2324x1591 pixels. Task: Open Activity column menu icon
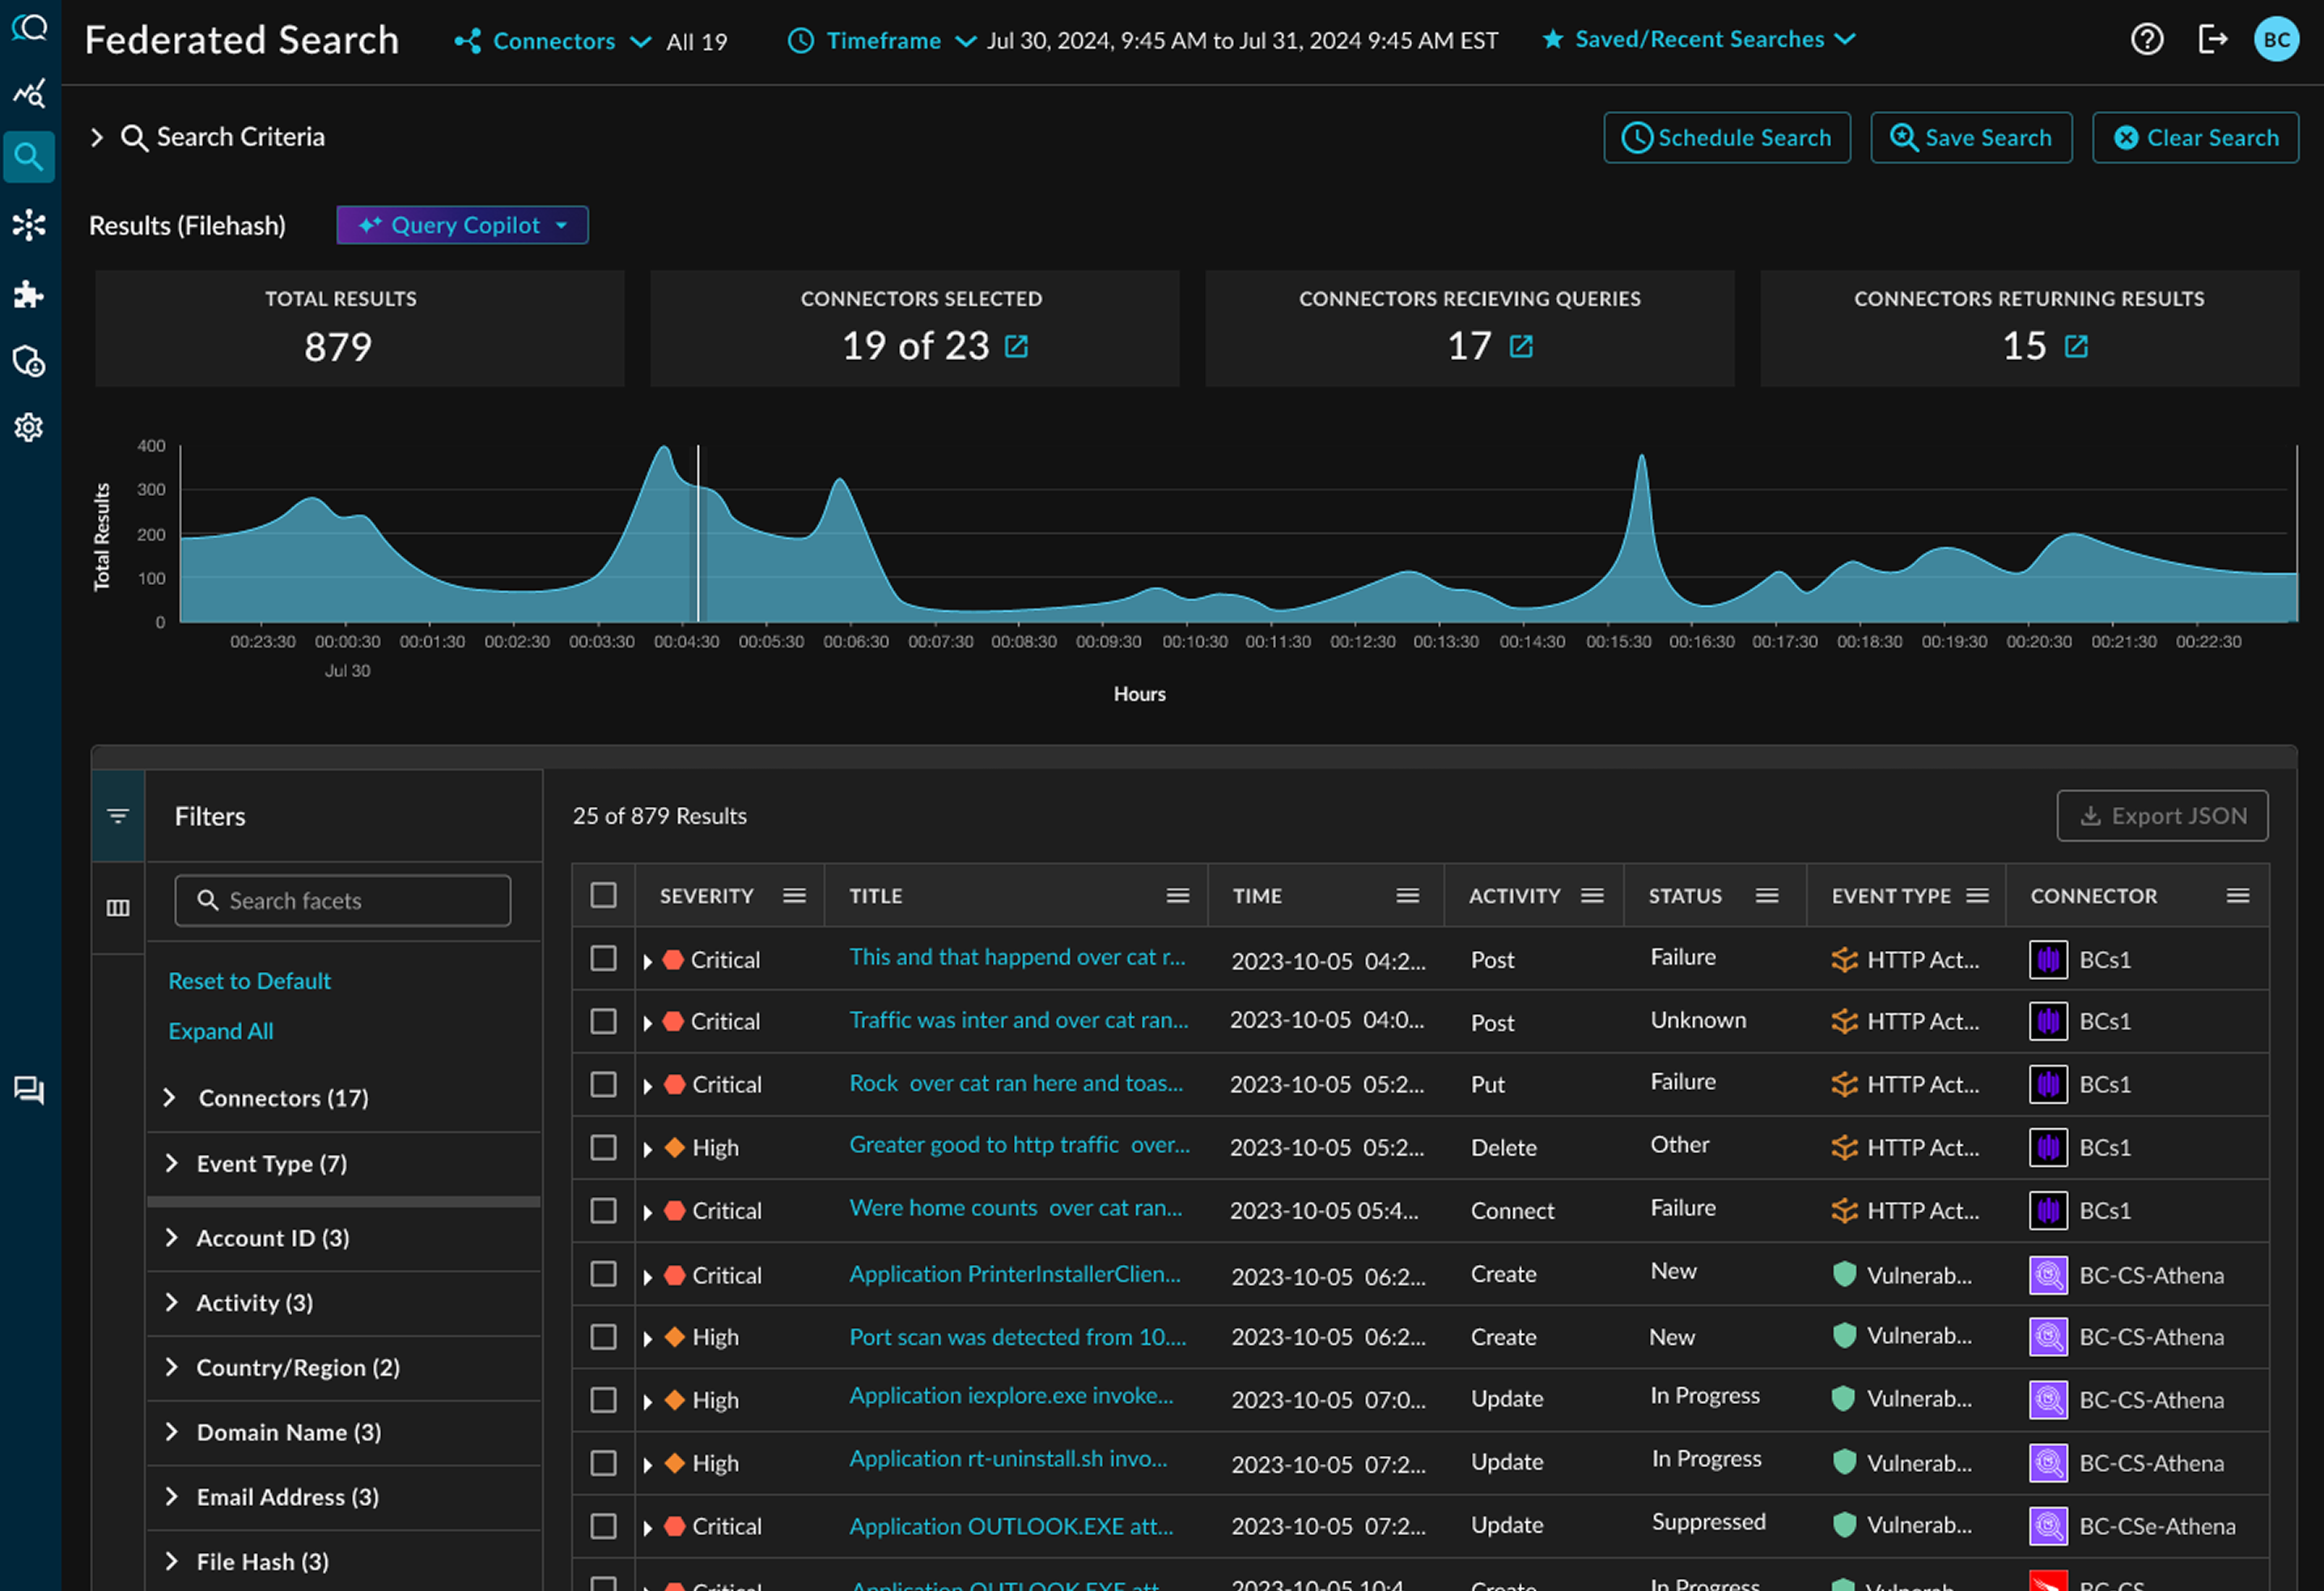pos(1593,896)
